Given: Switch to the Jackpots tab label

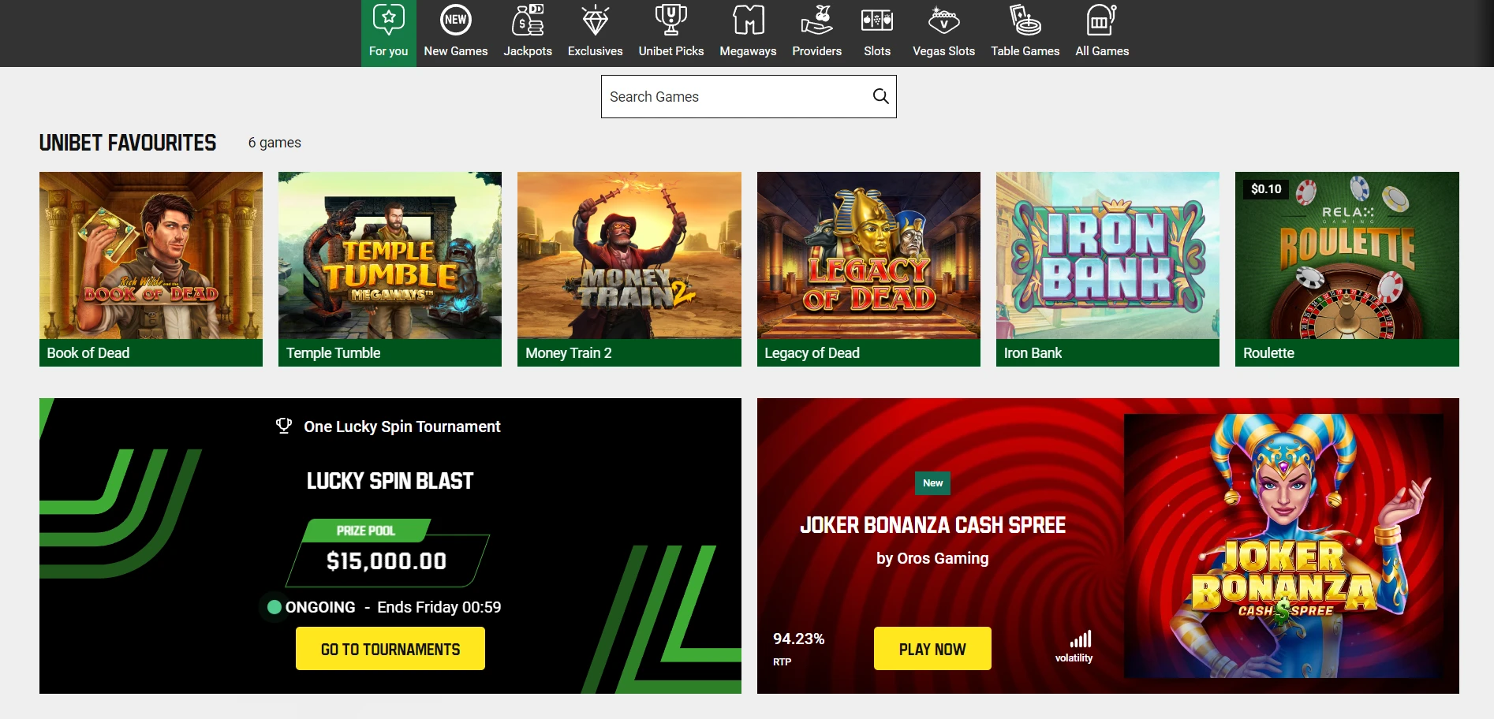Looking at the screenshot, I should pyautogui.click(x=528, y=51).
